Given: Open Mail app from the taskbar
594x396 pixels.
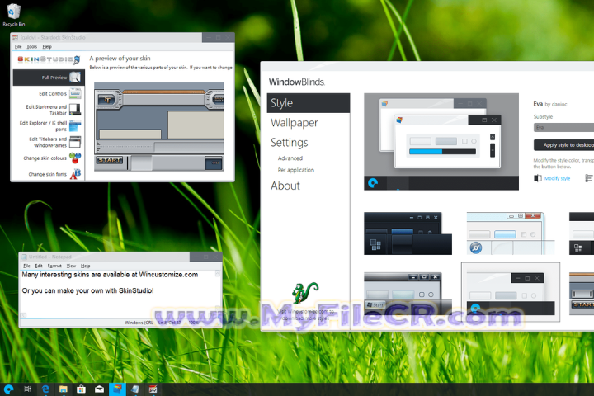Looking at the screenshot, I should tap(99, 389).
